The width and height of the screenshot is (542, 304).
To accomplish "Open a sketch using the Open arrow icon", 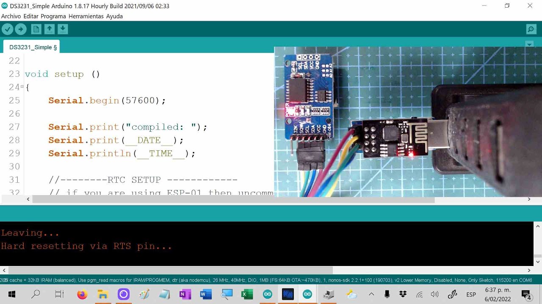I will tap(50, 29).
